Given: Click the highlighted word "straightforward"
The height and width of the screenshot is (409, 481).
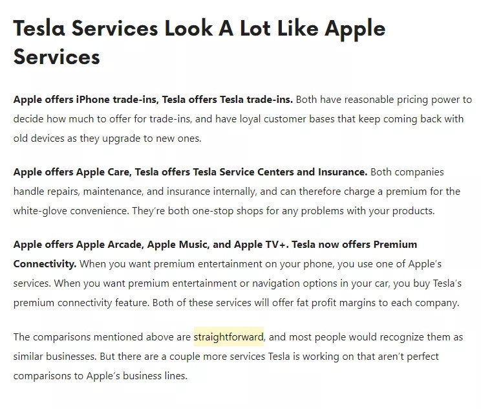Looking at the screenshot, I should tap(228, 337).
